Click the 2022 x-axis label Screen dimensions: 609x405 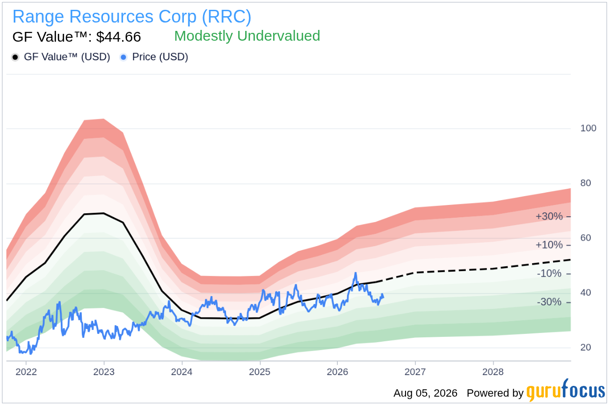(26, 372)
